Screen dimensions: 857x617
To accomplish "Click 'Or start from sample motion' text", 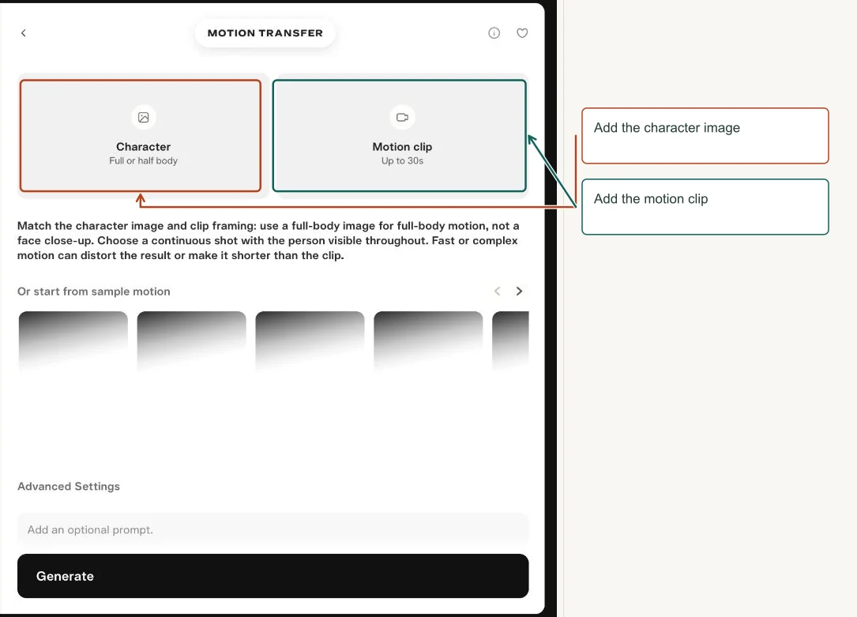I will (94, 292).
